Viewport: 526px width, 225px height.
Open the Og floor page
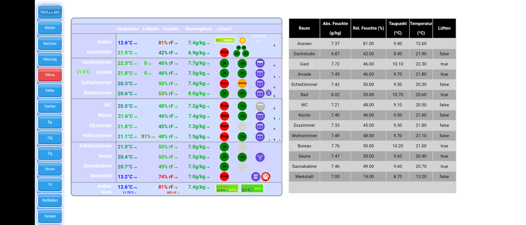point(50,138)
